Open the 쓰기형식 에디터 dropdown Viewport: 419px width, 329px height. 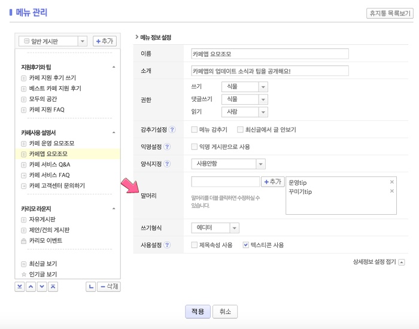215,228
